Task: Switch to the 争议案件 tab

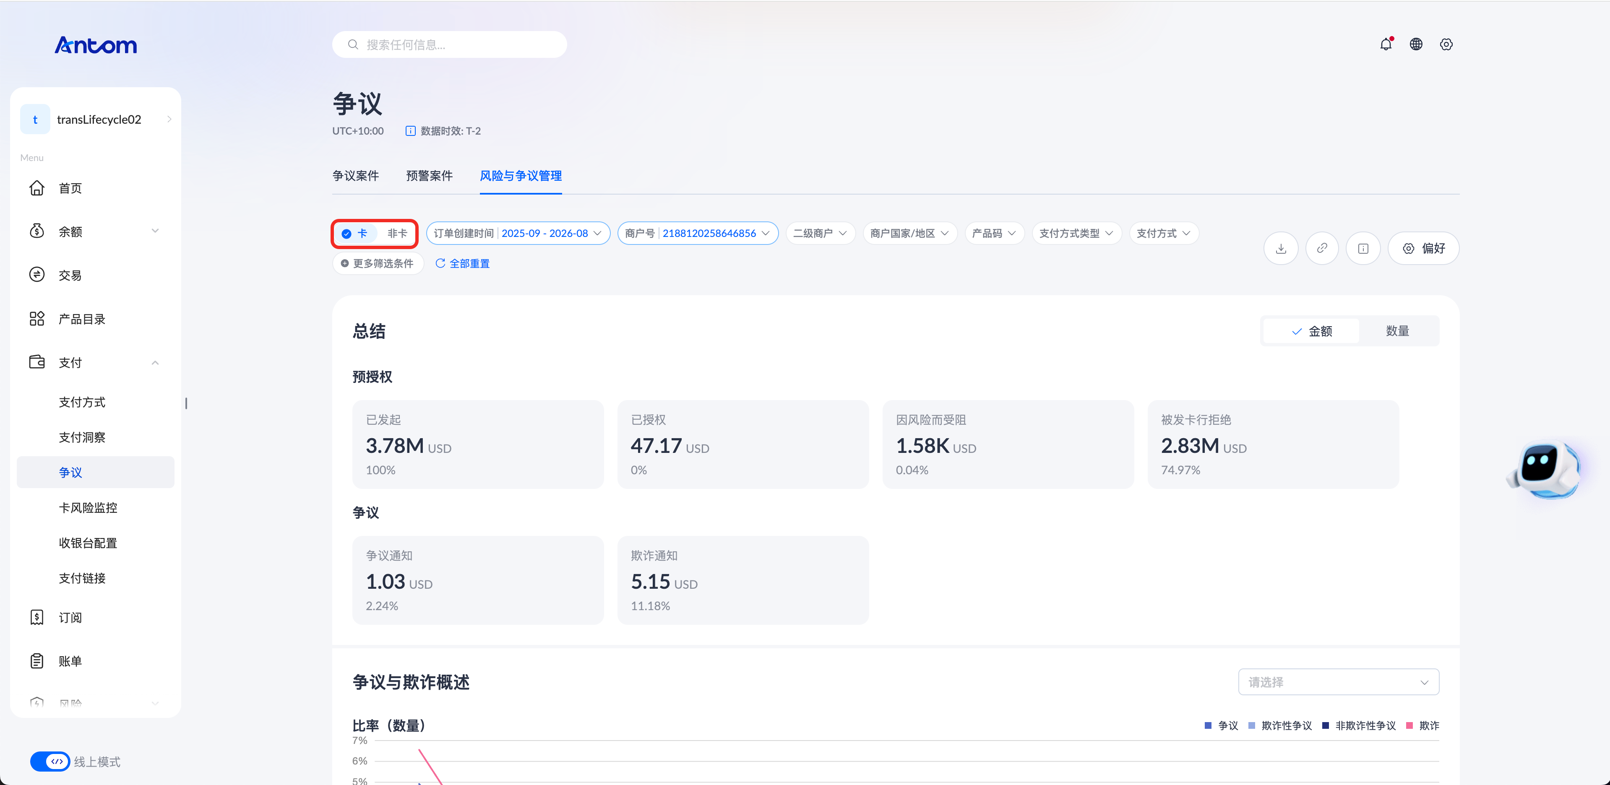Action: tap(356, 176)
